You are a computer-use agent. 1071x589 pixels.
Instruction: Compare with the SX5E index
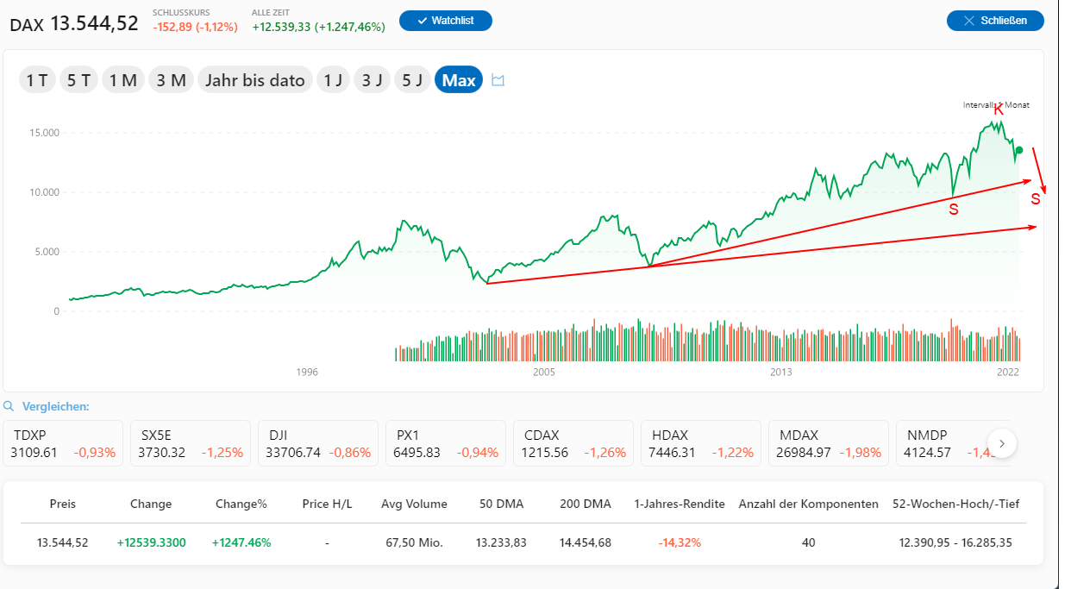191,443
